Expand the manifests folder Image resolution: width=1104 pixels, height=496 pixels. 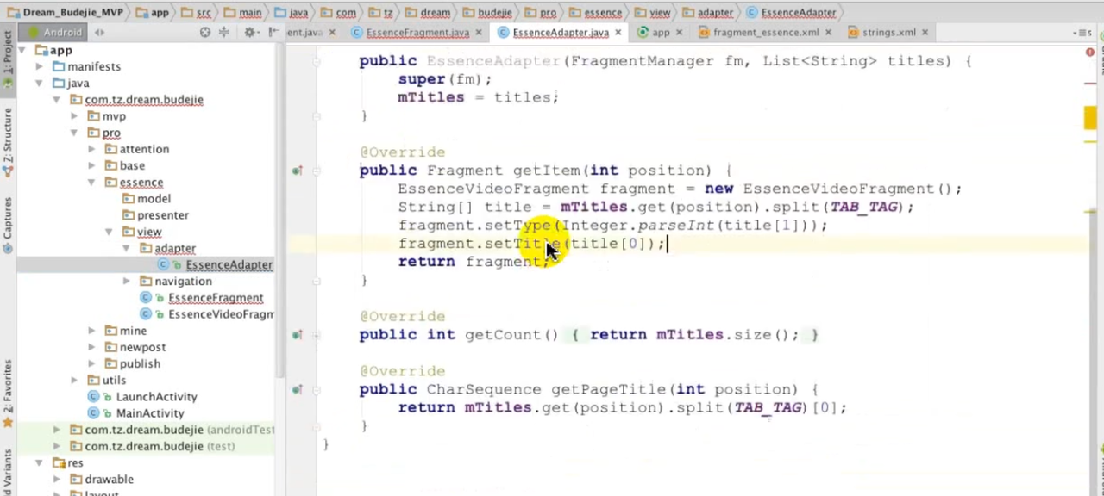pos(40,66)
